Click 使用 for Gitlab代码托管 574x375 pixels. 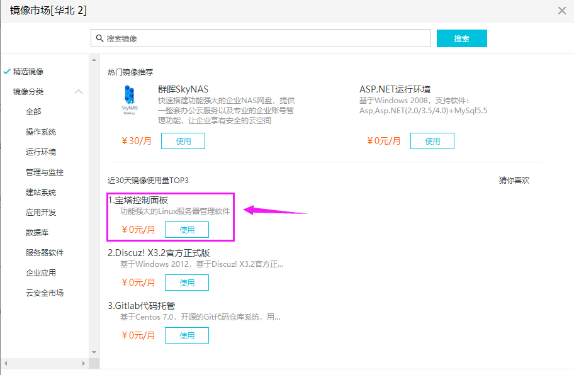tap(187, 335)
